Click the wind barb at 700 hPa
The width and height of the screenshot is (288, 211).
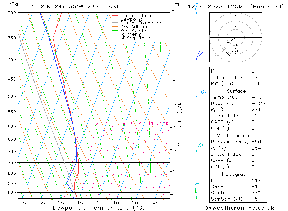click(x=200, y=147)
